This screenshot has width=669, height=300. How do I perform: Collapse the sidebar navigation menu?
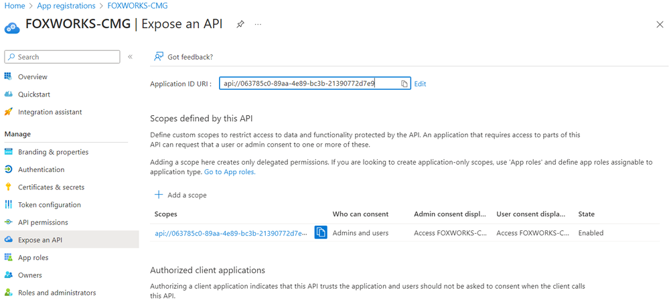(130, 57)
